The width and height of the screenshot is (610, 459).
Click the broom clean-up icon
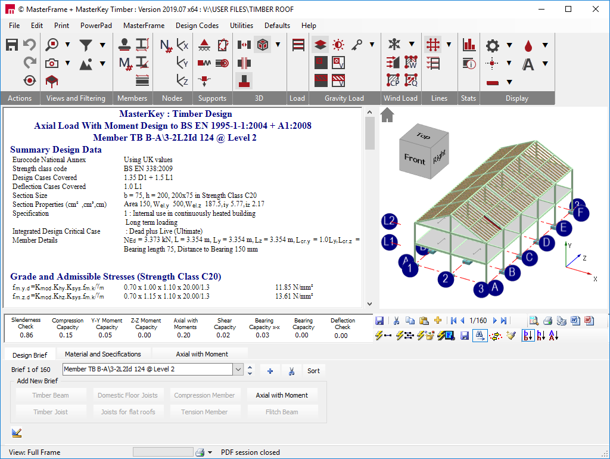point(511,336)
